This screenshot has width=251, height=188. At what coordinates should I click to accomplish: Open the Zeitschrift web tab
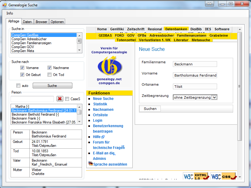point(136,29)
